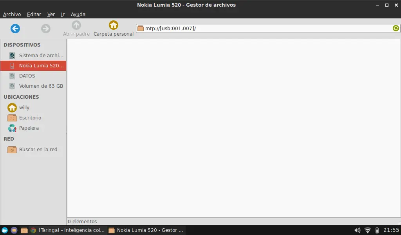Click the RED section header
The height and width of the screenshot is (235, 401).
click(9, 139)
